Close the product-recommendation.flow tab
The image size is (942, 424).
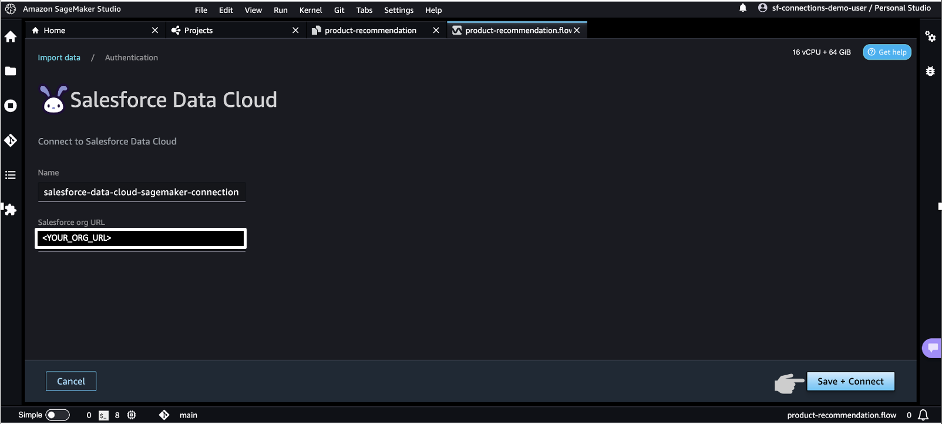click(x=577, y=31)
